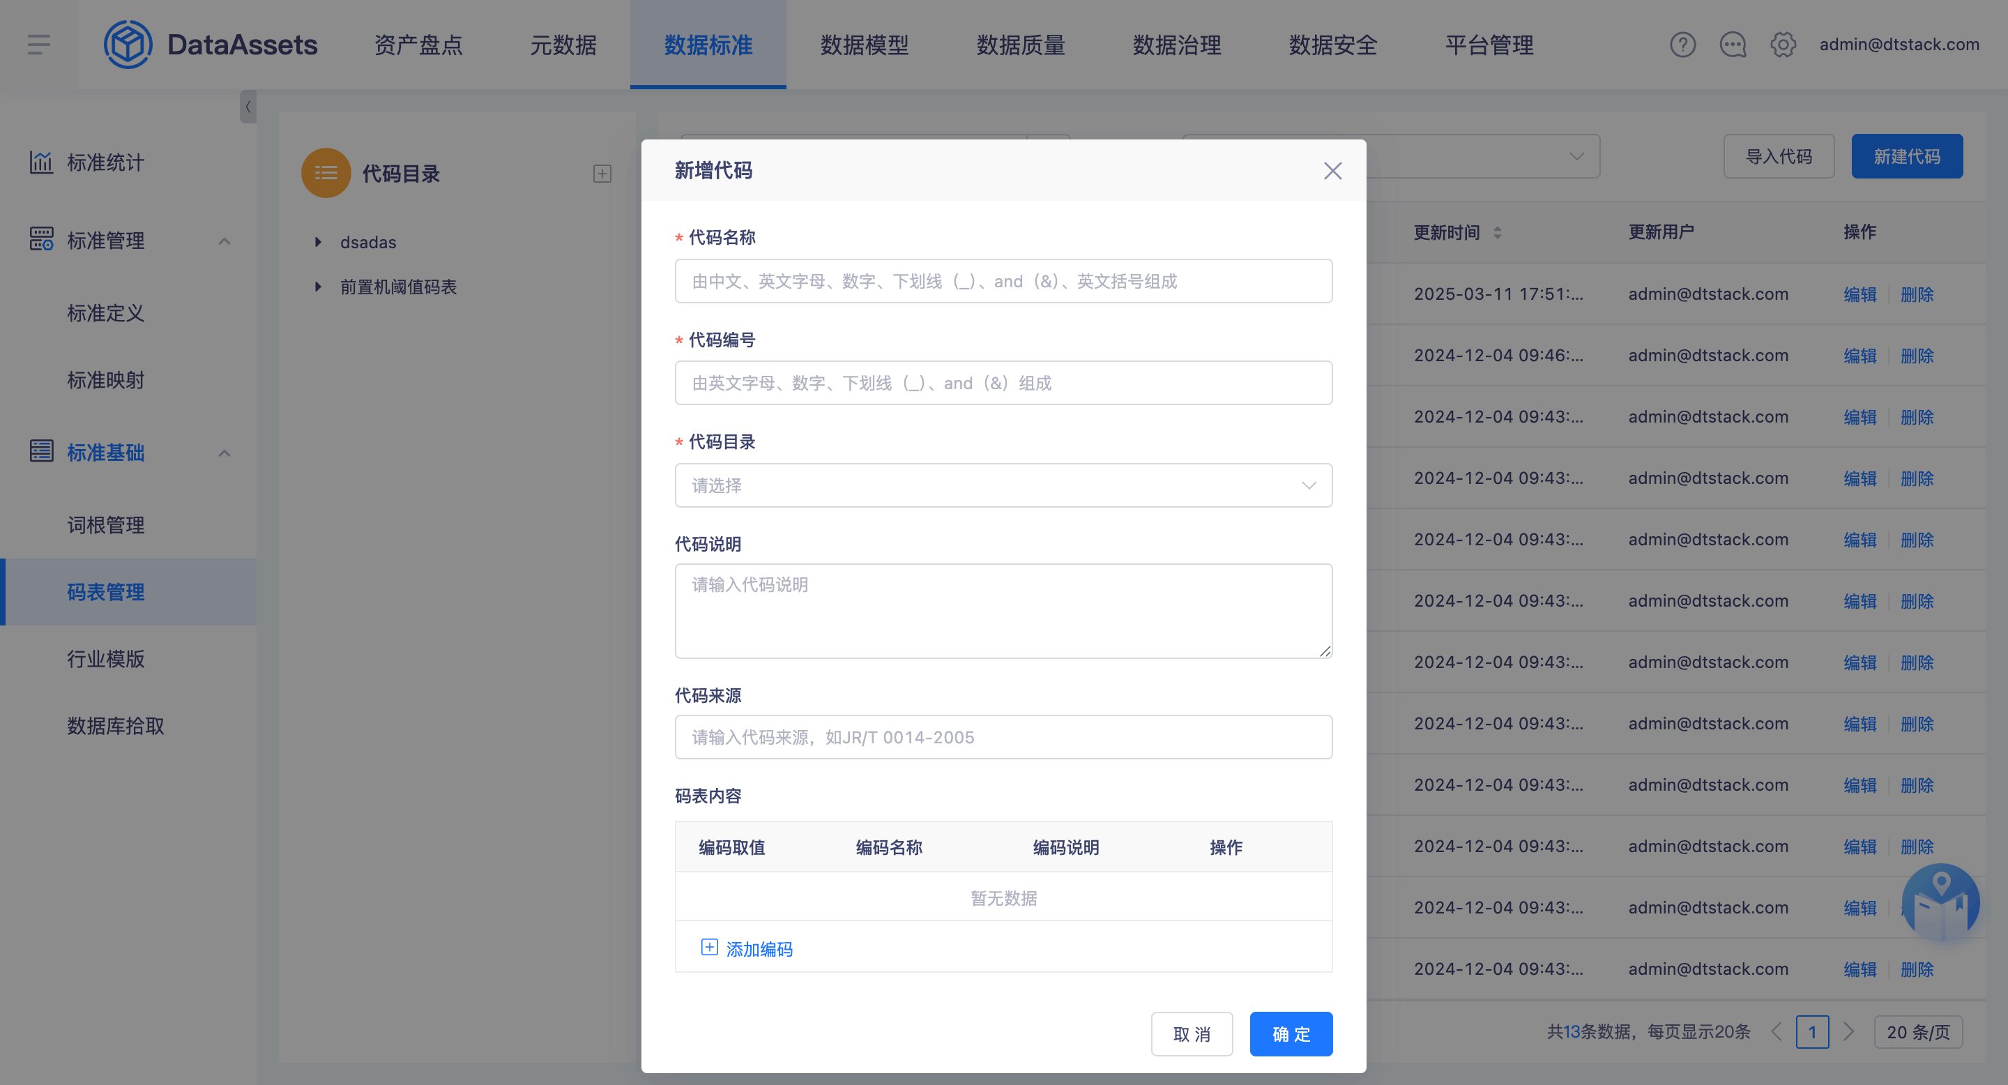Sort by 更新时间 column

point(1498,232)
